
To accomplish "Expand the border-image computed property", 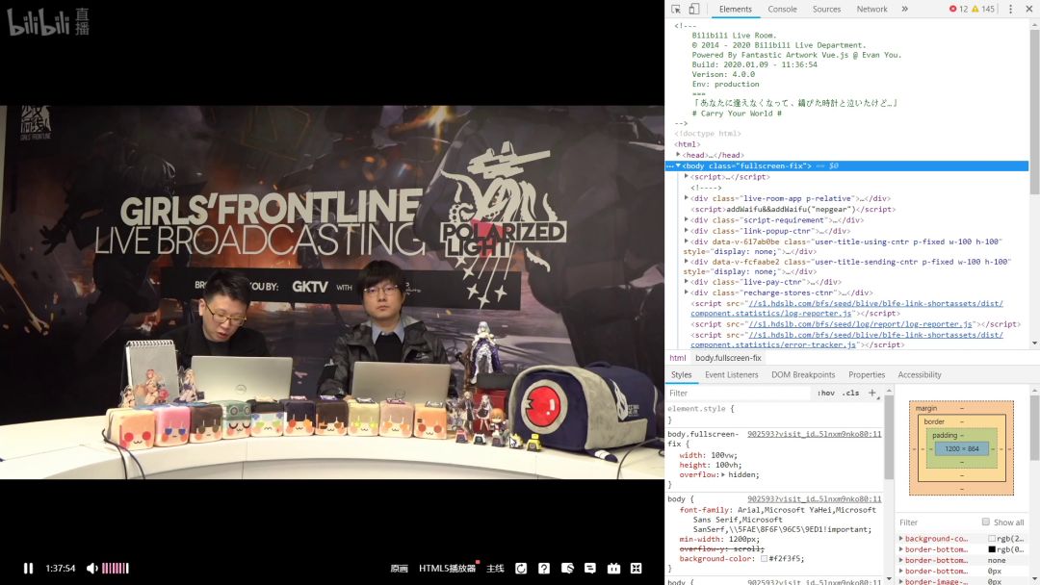I will pyautogui.click(x=901, y=582).
